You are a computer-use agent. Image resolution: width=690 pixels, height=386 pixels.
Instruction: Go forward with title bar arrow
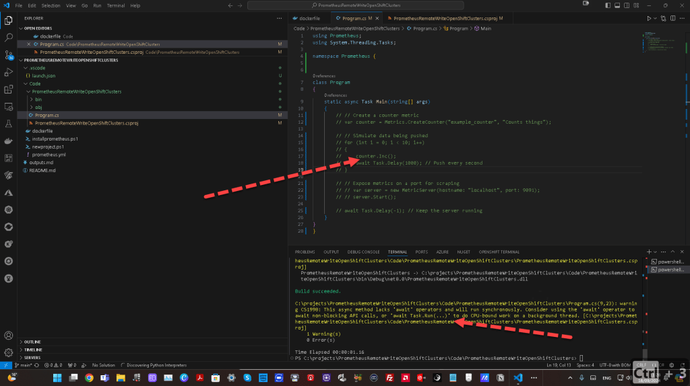(240, 5)
